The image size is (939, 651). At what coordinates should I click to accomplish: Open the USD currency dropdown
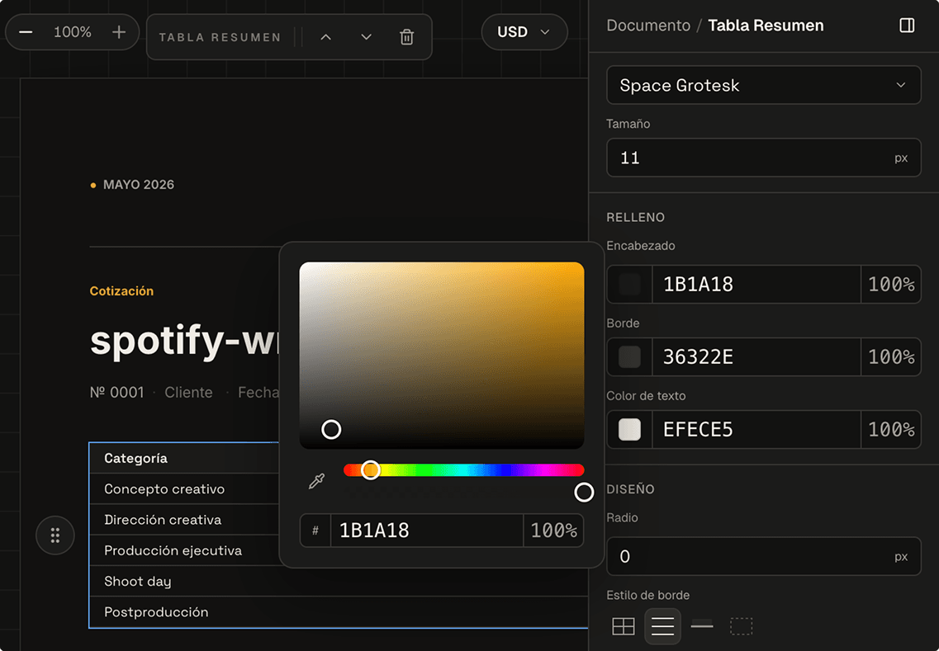pyautogui.click(x=524, y=31)
